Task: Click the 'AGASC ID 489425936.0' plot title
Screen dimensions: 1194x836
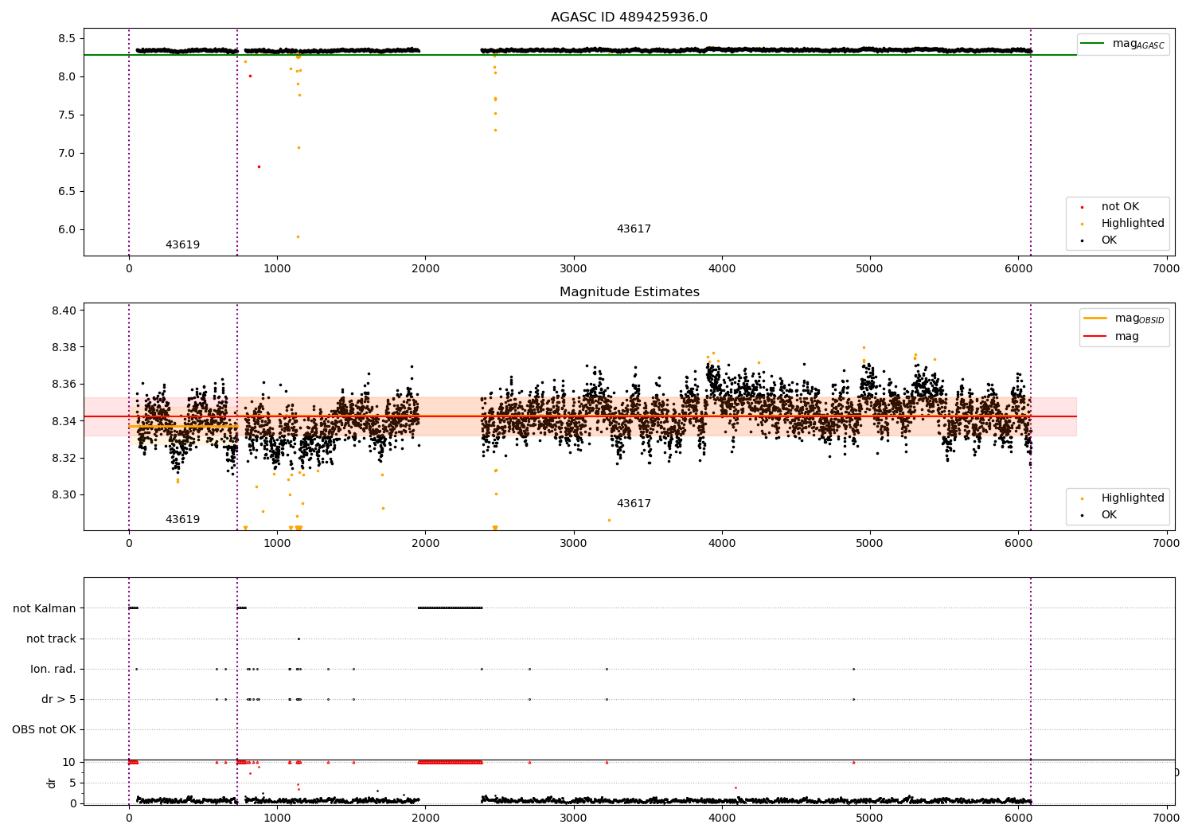Action: [x=629, y=18]
